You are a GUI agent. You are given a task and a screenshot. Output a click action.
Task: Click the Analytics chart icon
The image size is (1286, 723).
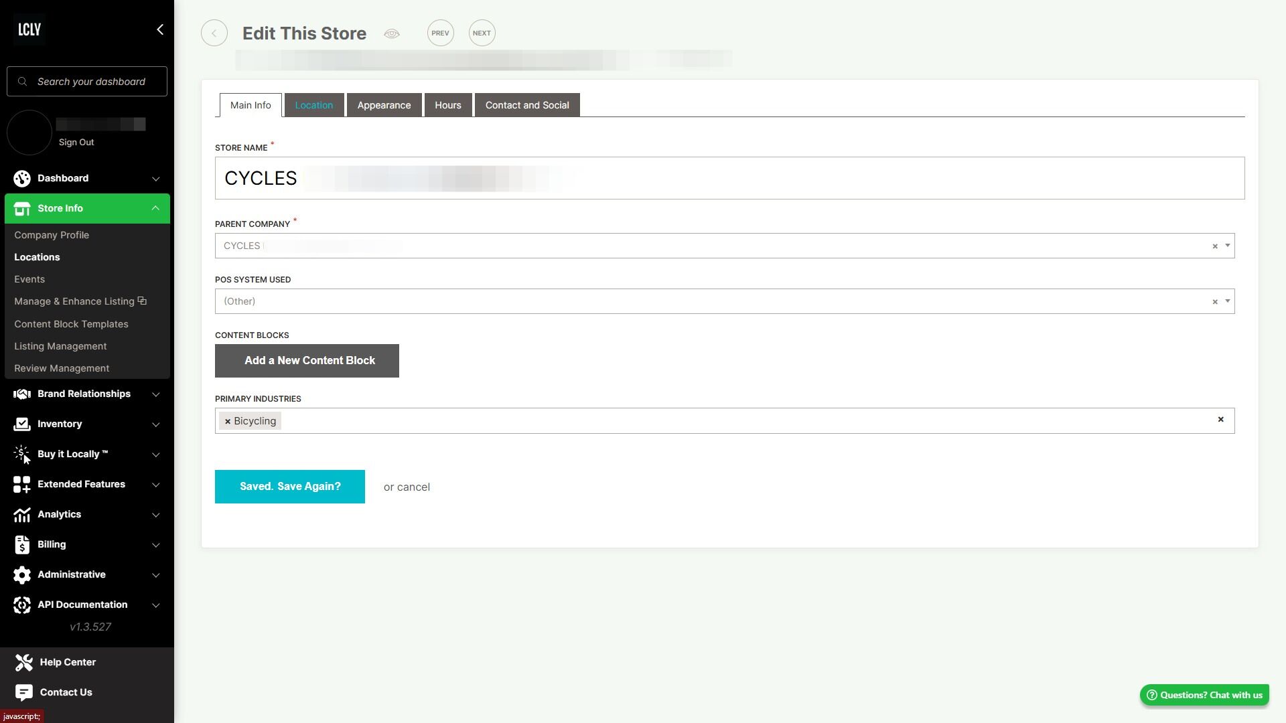(22, 515)
